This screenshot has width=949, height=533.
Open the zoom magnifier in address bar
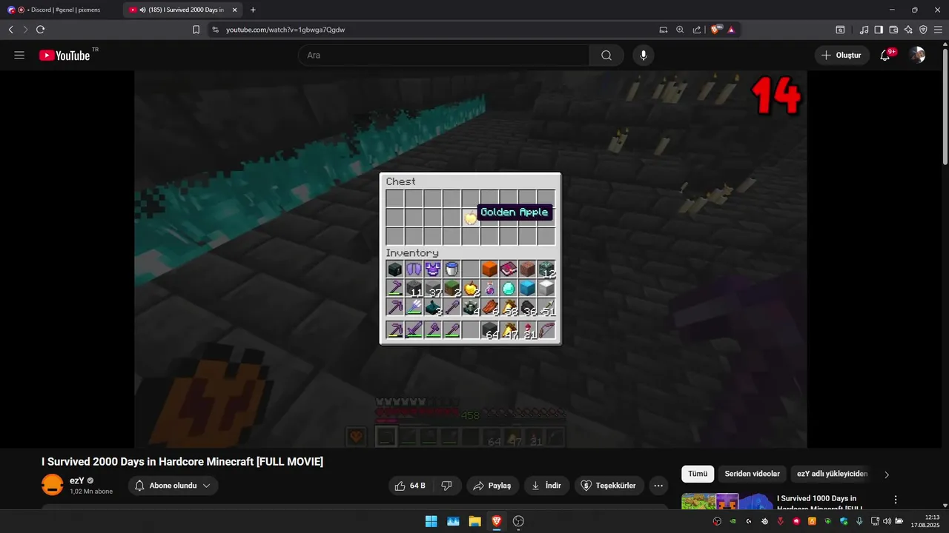click(x=680, y=30)
